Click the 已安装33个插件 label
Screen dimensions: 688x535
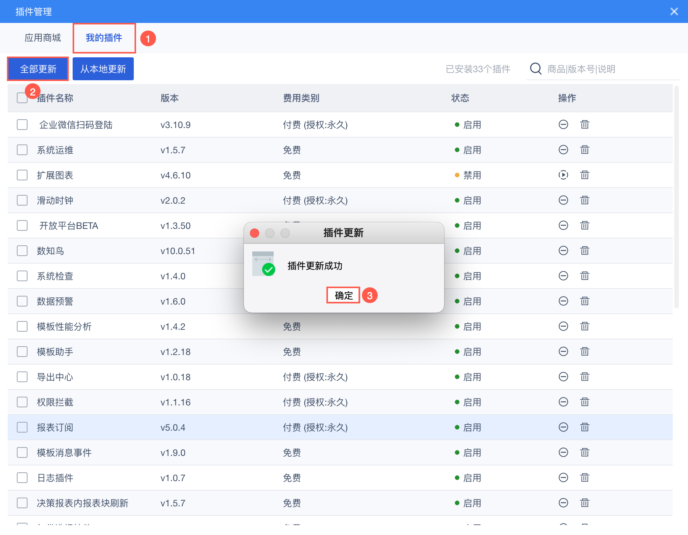(478, 69)
